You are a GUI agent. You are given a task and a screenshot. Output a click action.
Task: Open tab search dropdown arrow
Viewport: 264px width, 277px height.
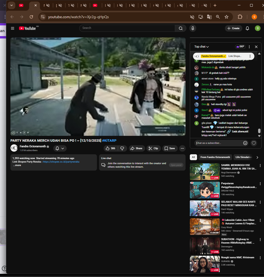[x=12, y=5]
